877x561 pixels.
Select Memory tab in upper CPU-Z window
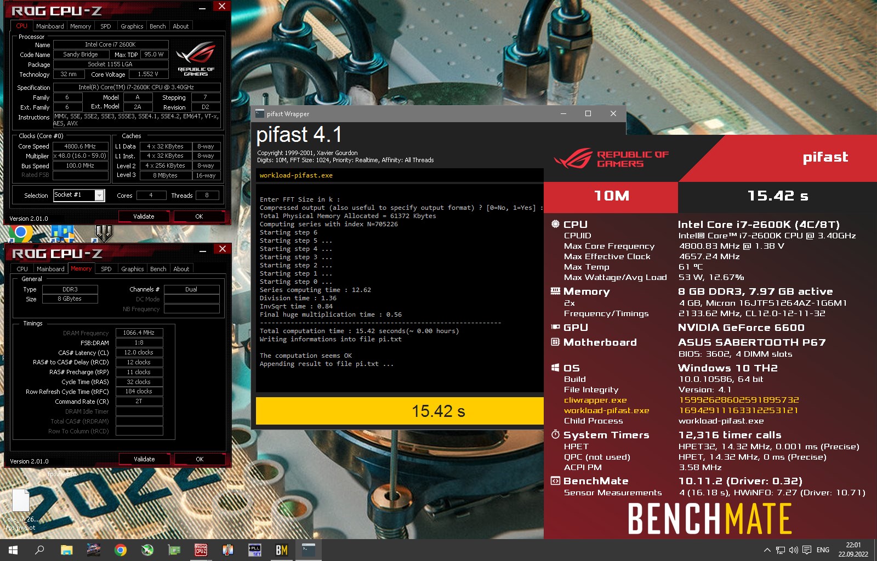81,26
